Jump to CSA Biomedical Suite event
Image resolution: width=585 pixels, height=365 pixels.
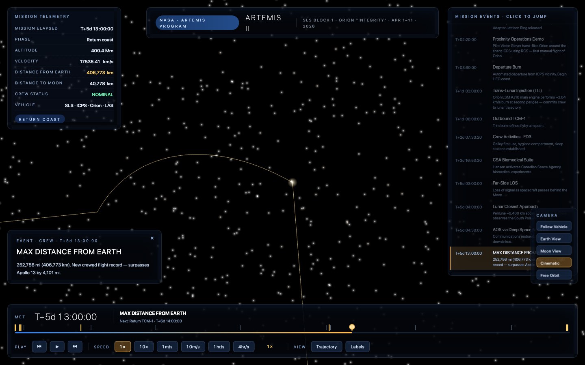[x=512, y=166]
